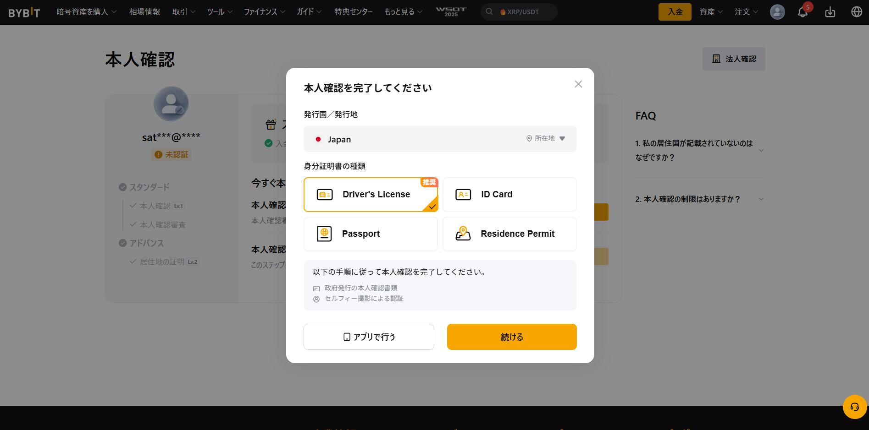Click the Bybit logo
Image resolution: width=869 pixels, height=430 pixels.
pos(23,12)
